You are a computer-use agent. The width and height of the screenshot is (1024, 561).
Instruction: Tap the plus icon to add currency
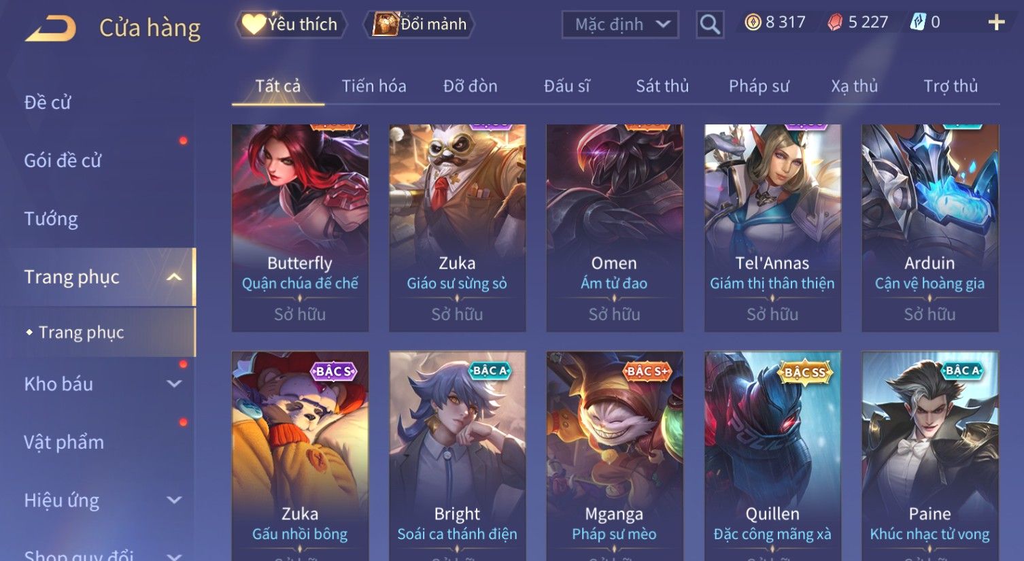(x=996, y=23)
